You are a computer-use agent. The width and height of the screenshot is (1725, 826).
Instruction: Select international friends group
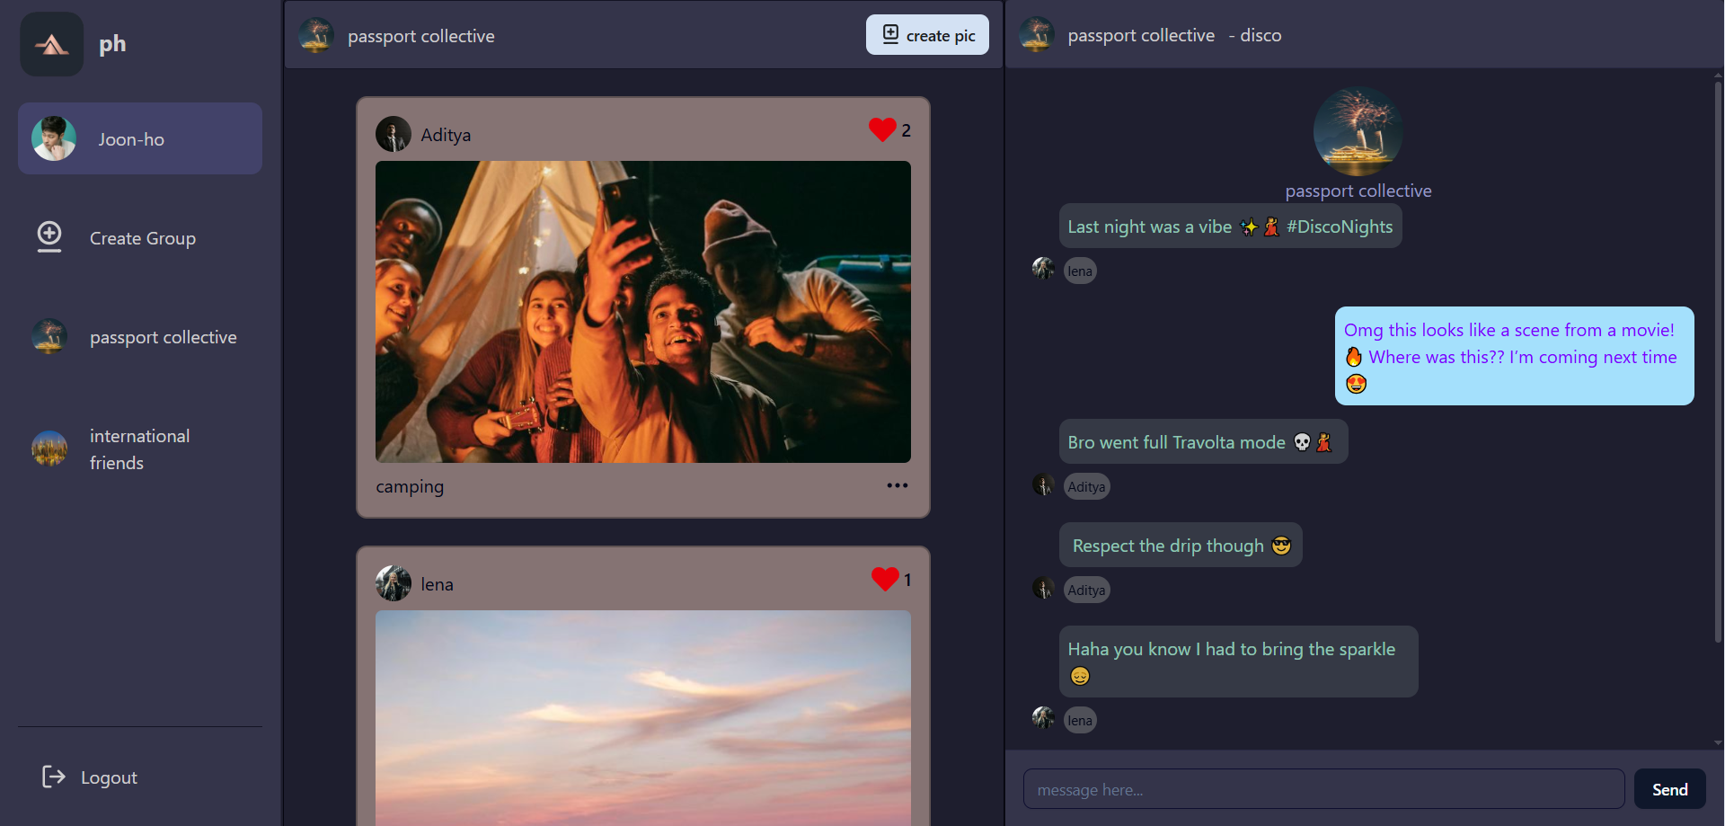point(140,449)
